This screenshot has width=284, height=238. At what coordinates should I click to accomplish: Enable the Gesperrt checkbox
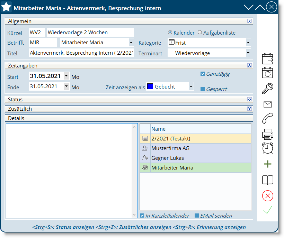(203, 89)
